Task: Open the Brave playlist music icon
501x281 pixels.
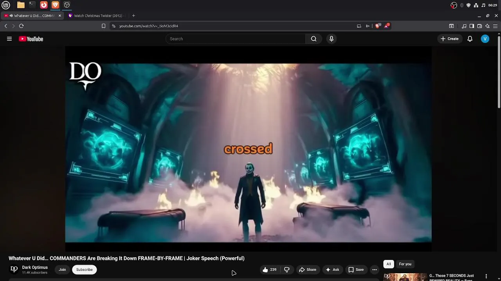Action: [x=464, y=26]
